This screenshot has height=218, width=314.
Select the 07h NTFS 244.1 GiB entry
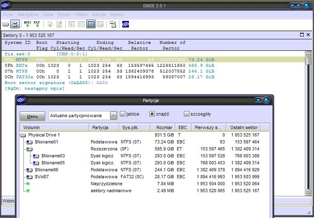tap(109, 71)
